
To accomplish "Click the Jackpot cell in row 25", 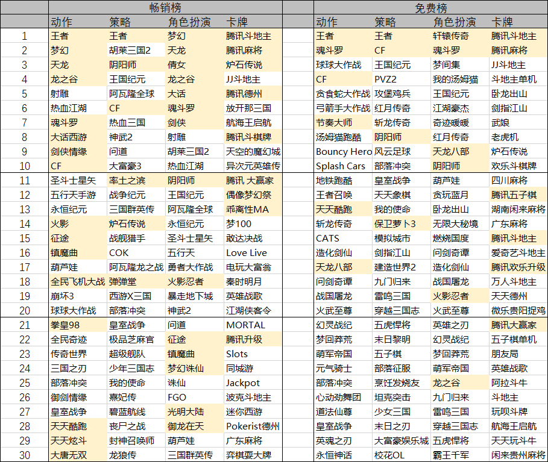I will [x=241, y=385].
